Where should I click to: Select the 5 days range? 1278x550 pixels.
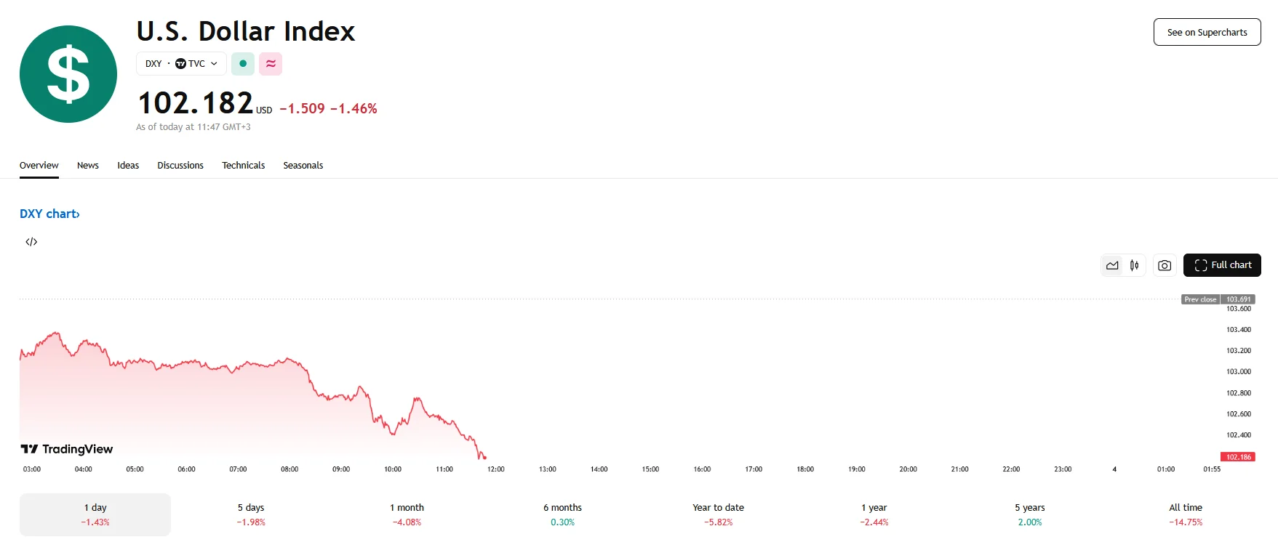(x=251, y=514)
